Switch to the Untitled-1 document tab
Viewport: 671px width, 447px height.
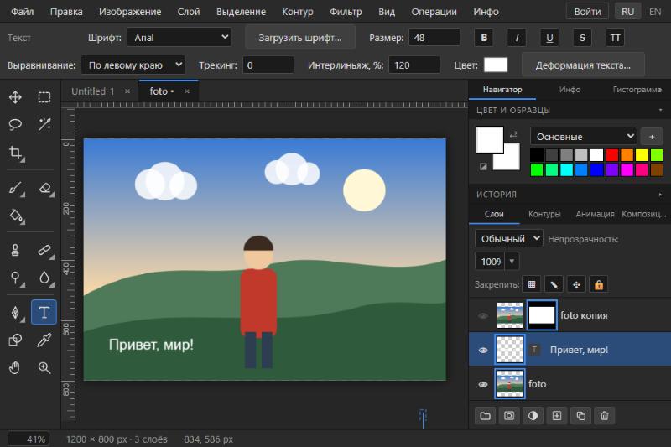click(x=93, y=91)
